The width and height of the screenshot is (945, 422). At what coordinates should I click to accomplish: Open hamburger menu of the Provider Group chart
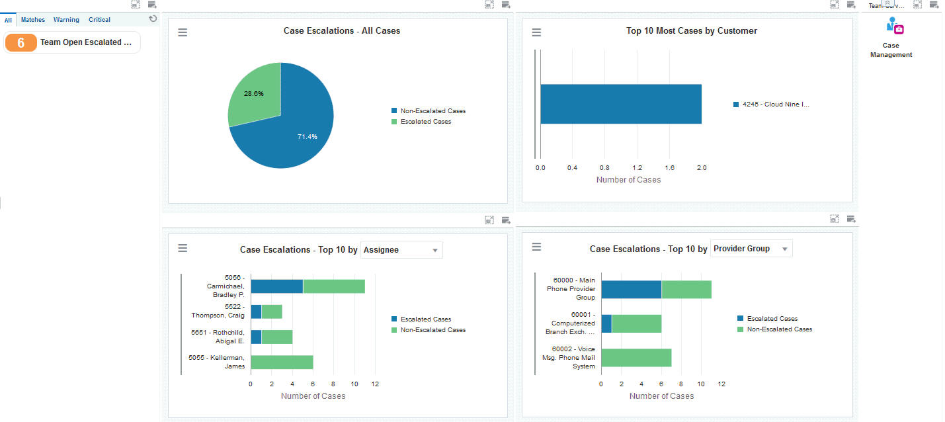pos(536,247)
